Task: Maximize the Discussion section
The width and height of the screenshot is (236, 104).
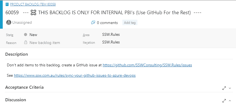Action: tap(224, 100)
